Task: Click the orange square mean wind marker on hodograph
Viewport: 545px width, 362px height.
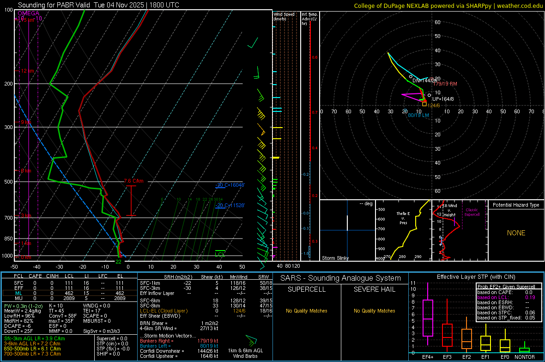Action: click(x=424, y=104)
